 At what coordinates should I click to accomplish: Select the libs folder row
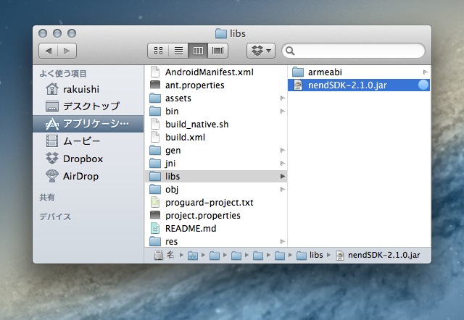pyautogui.click(x=216, y=176)
